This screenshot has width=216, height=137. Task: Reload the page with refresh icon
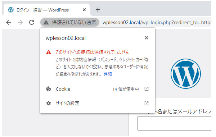pyautogui.click(x=32, y=22)
